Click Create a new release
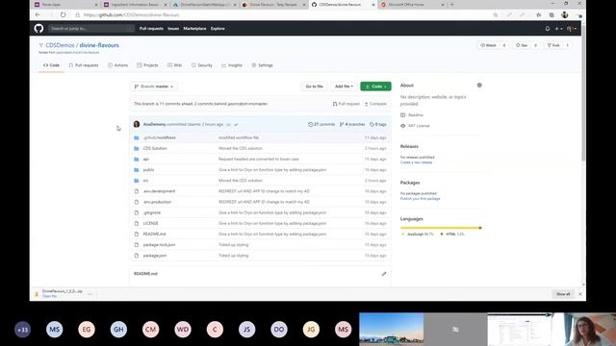The image size is (616, 346). tap(416, 162)
